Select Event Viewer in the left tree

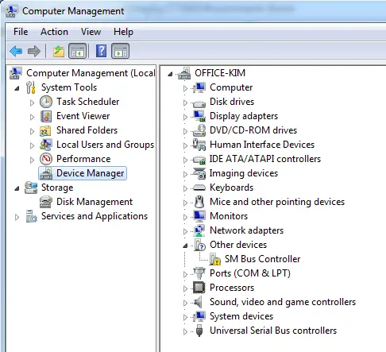83,116
